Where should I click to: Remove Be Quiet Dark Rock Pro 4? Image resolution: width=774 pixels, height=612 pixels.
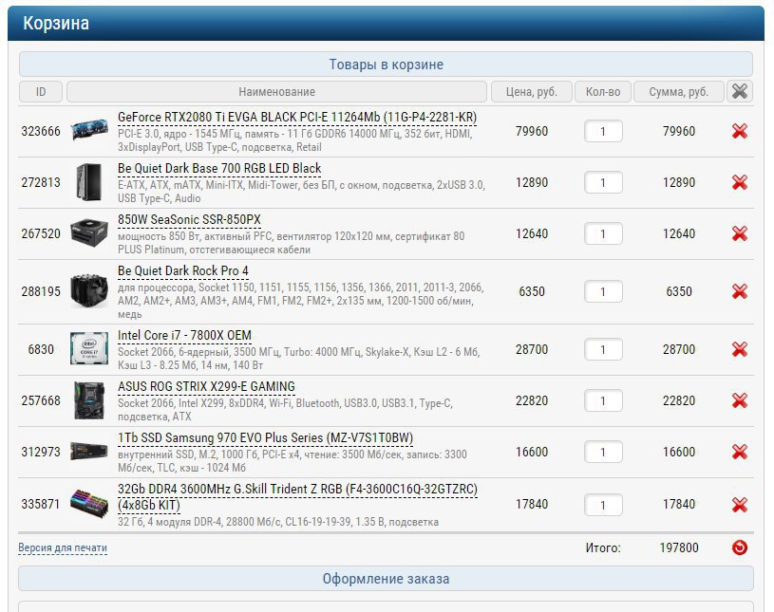point(740,291)
